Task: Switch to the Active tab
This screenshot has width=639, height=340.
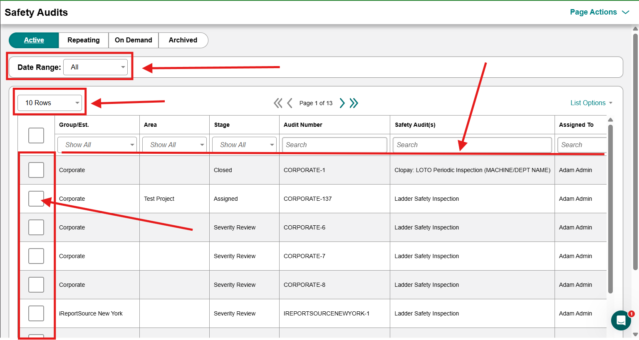Action: [x=34, y=40]
